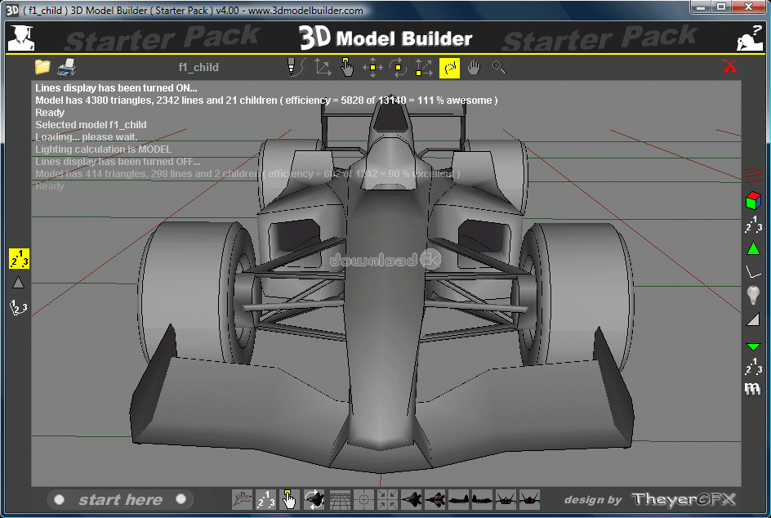This screenshot has height=518, width=771.
Task: Click 'Model has 4380 triangles' log line
Action: [266, 100]
